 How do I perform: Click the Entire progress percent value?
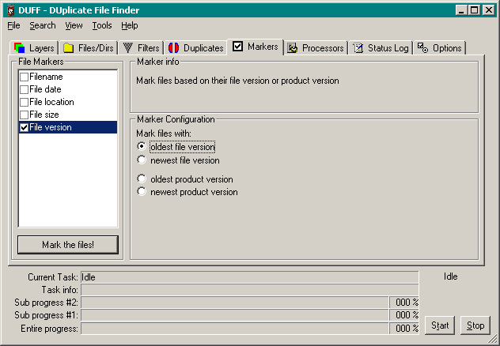click(x=404, y=329)
